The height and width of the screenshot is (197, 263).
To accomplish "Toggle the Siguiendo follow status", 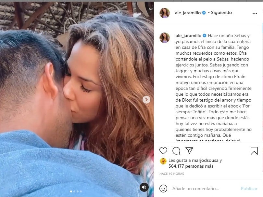I will pyautogui.click(x=221, y=13).
